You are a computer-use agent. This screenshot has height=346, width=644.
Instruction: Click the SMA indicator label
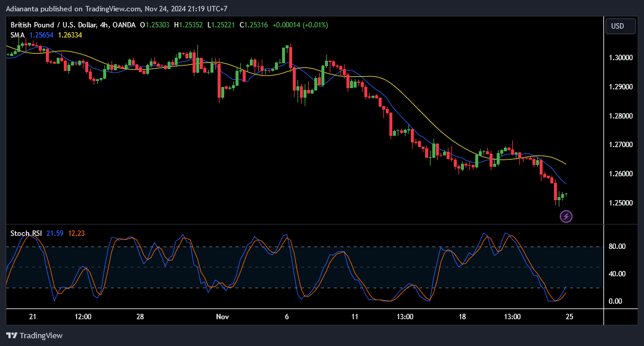(18, 35)
